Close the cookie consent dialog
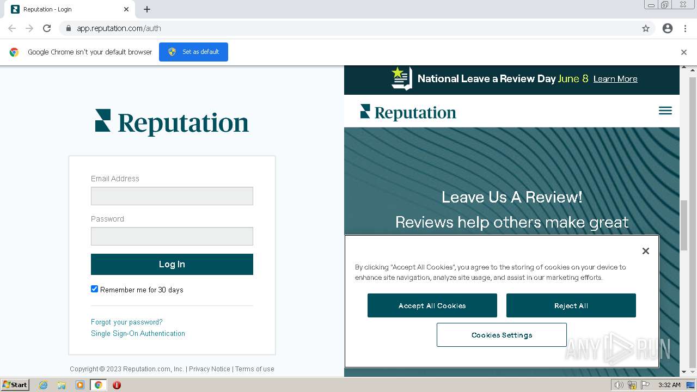Viewport: 697px width, 392px height. click(646, 251)
